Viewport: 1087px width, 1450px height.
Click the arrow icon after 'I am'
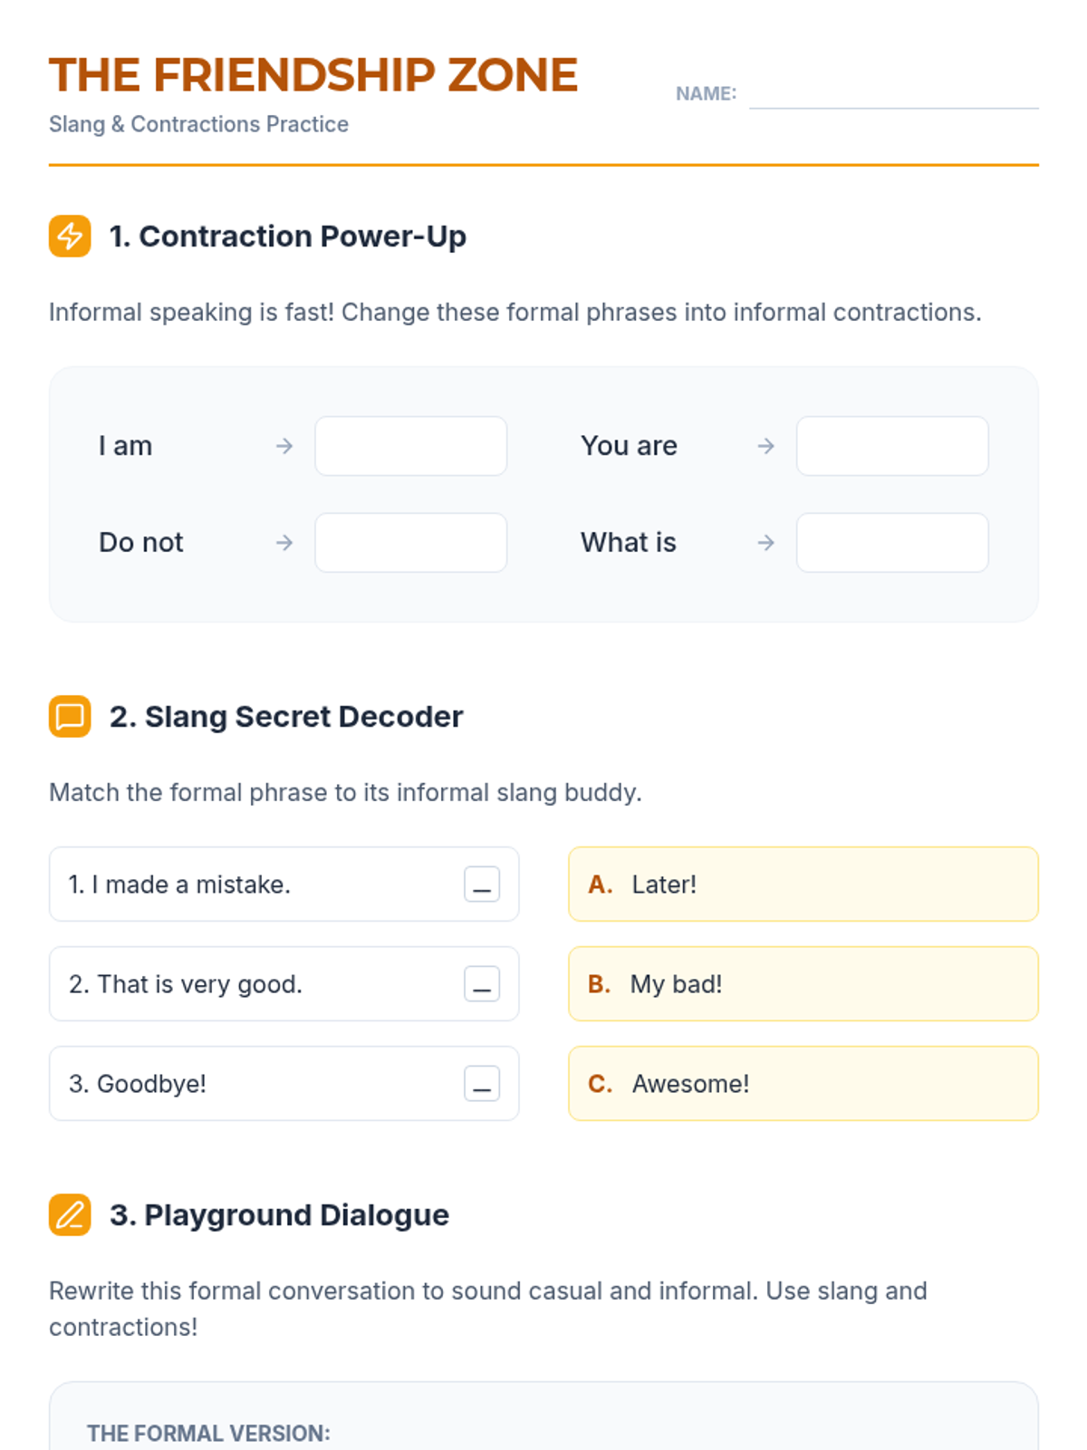284,446
